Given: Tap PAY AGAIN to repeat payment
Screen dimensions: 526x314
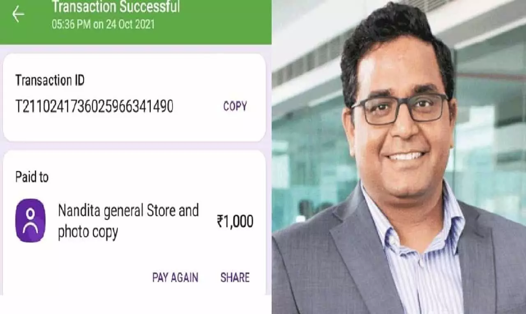Looking at the screenshot, I should (x=175, y=277).
